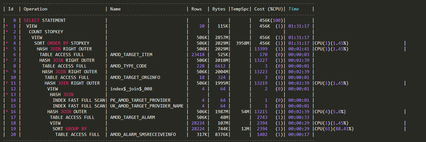
Task: Click the SORT ORDER BY STOPKEY operation
Action: 62,43
